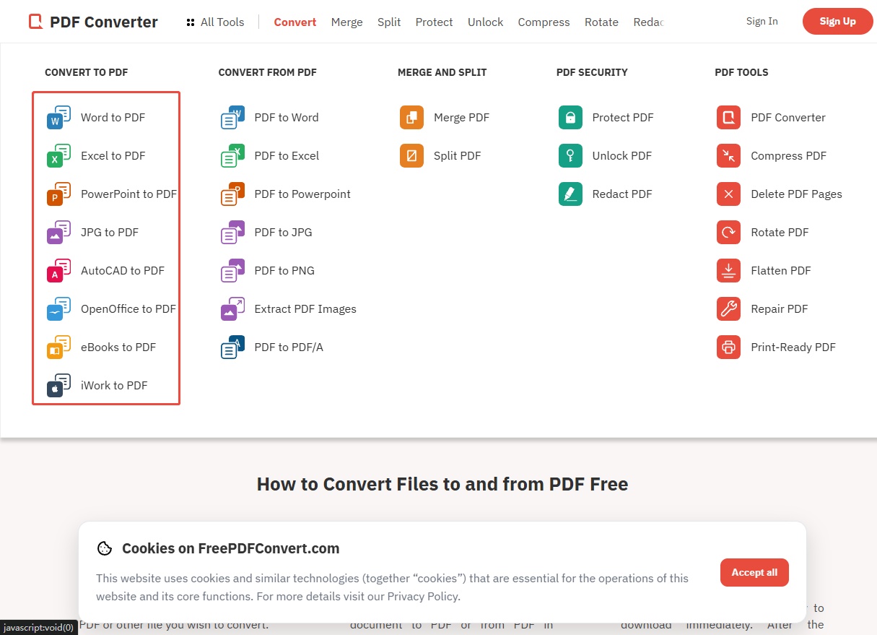Open the All Tools menu
The image size is (877, 635).
pos(215,22)
